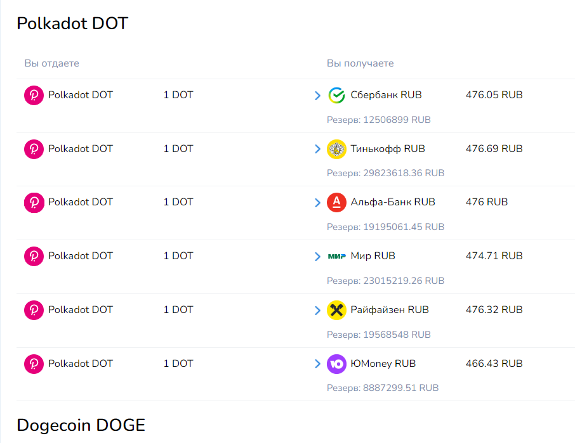Viewport: 575px width, 443px height.
Task: Click the Polkadot DOT section heading
Action: click(72, 23)
